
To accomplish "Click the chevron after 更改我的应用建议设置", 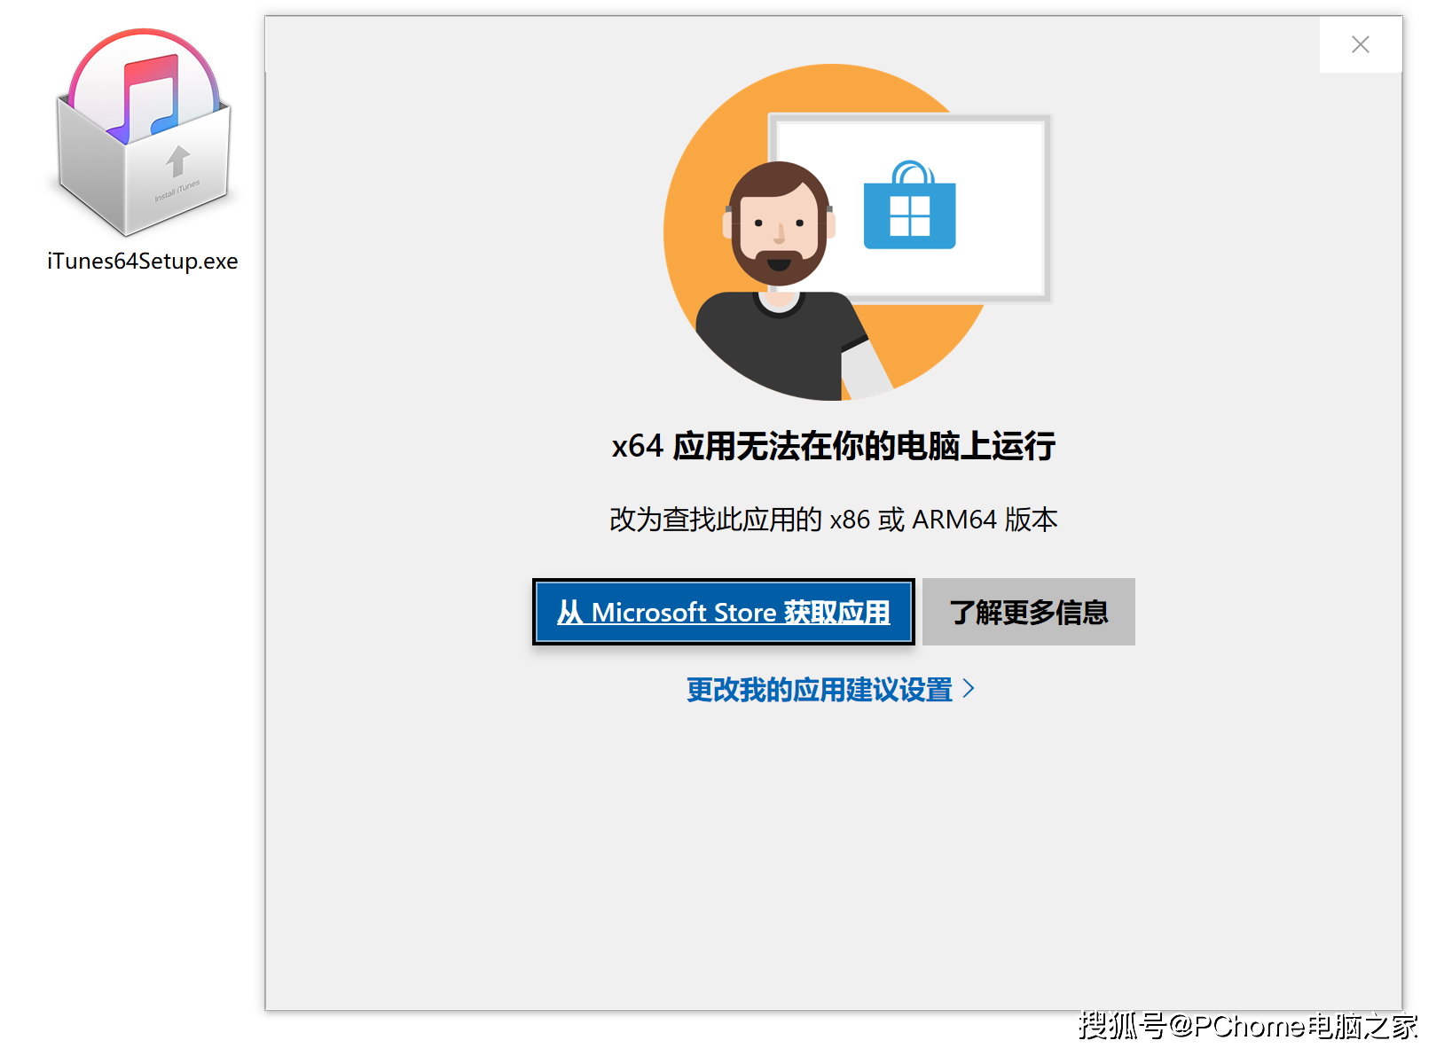I will 969,688.
